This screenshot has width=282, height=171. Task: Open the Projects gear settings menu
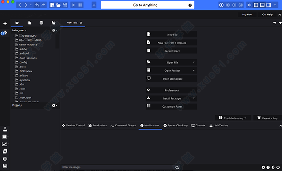click(x=55, y=105)
